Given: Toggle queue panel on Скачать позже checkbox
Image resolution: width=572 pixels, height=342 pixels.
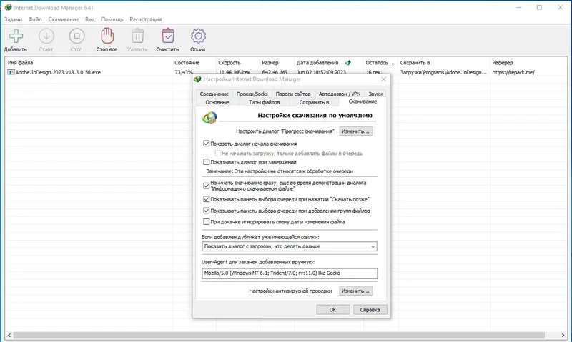Looking at the screenshot, I should pos(207,199).
